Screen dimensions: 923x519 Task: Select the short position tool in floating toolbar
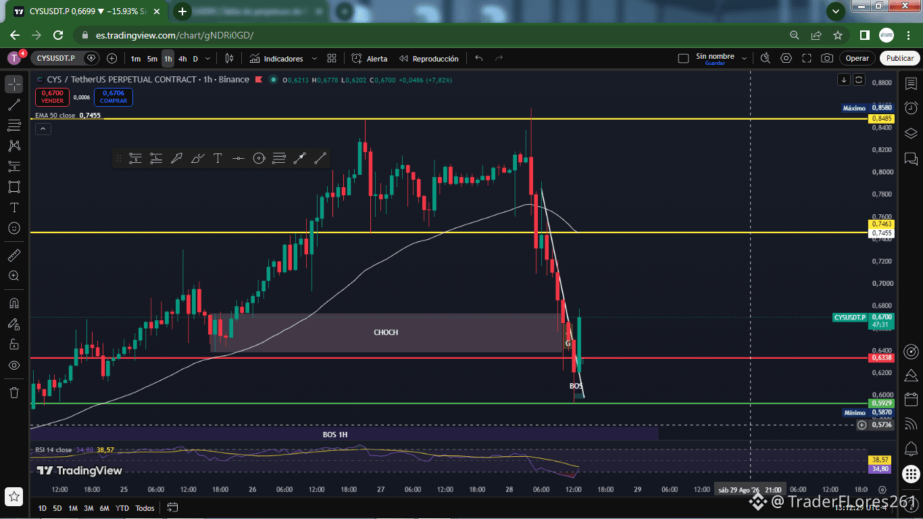pos(135,159)
